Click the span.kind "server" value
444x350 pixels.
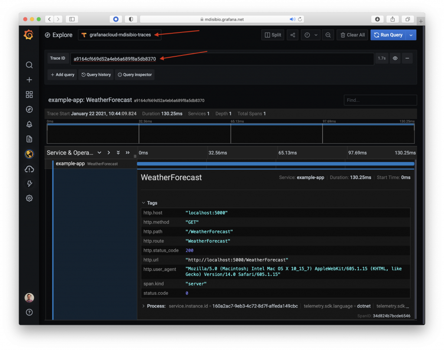pos(196,284)
